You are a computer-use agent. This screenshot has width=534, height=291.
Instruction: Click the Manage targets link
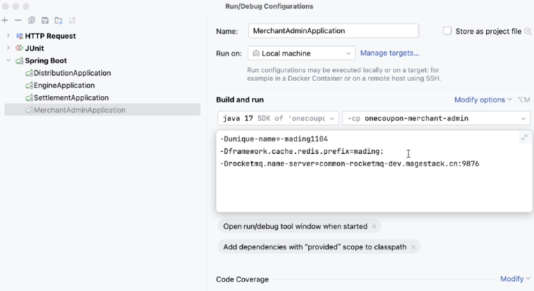click(x=389, y=53)
